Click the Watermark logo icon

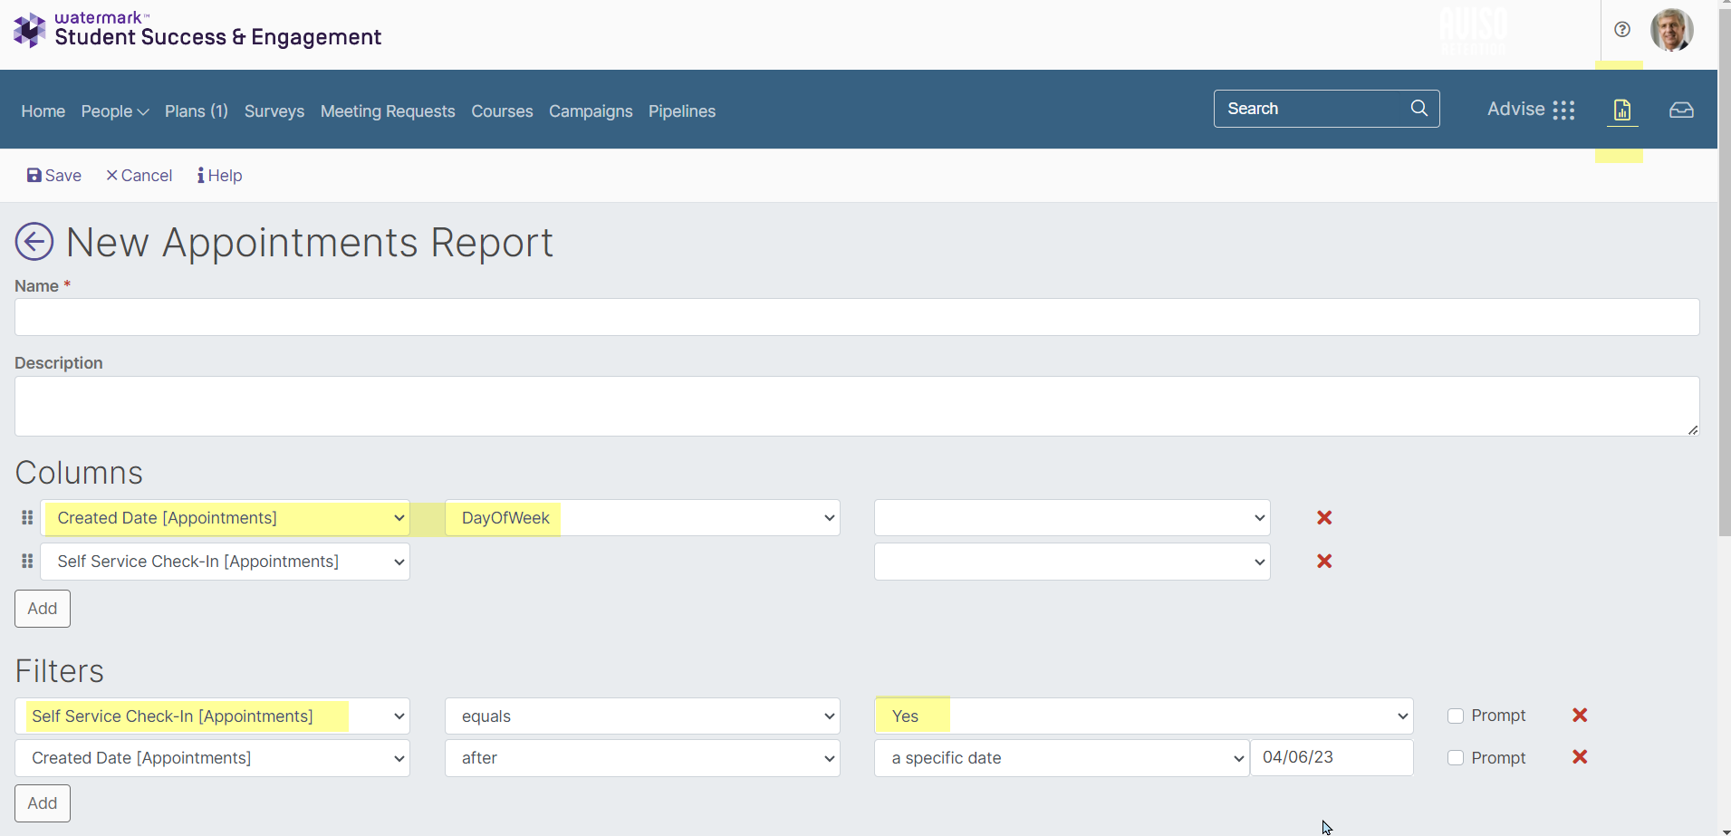pos(29,30)
